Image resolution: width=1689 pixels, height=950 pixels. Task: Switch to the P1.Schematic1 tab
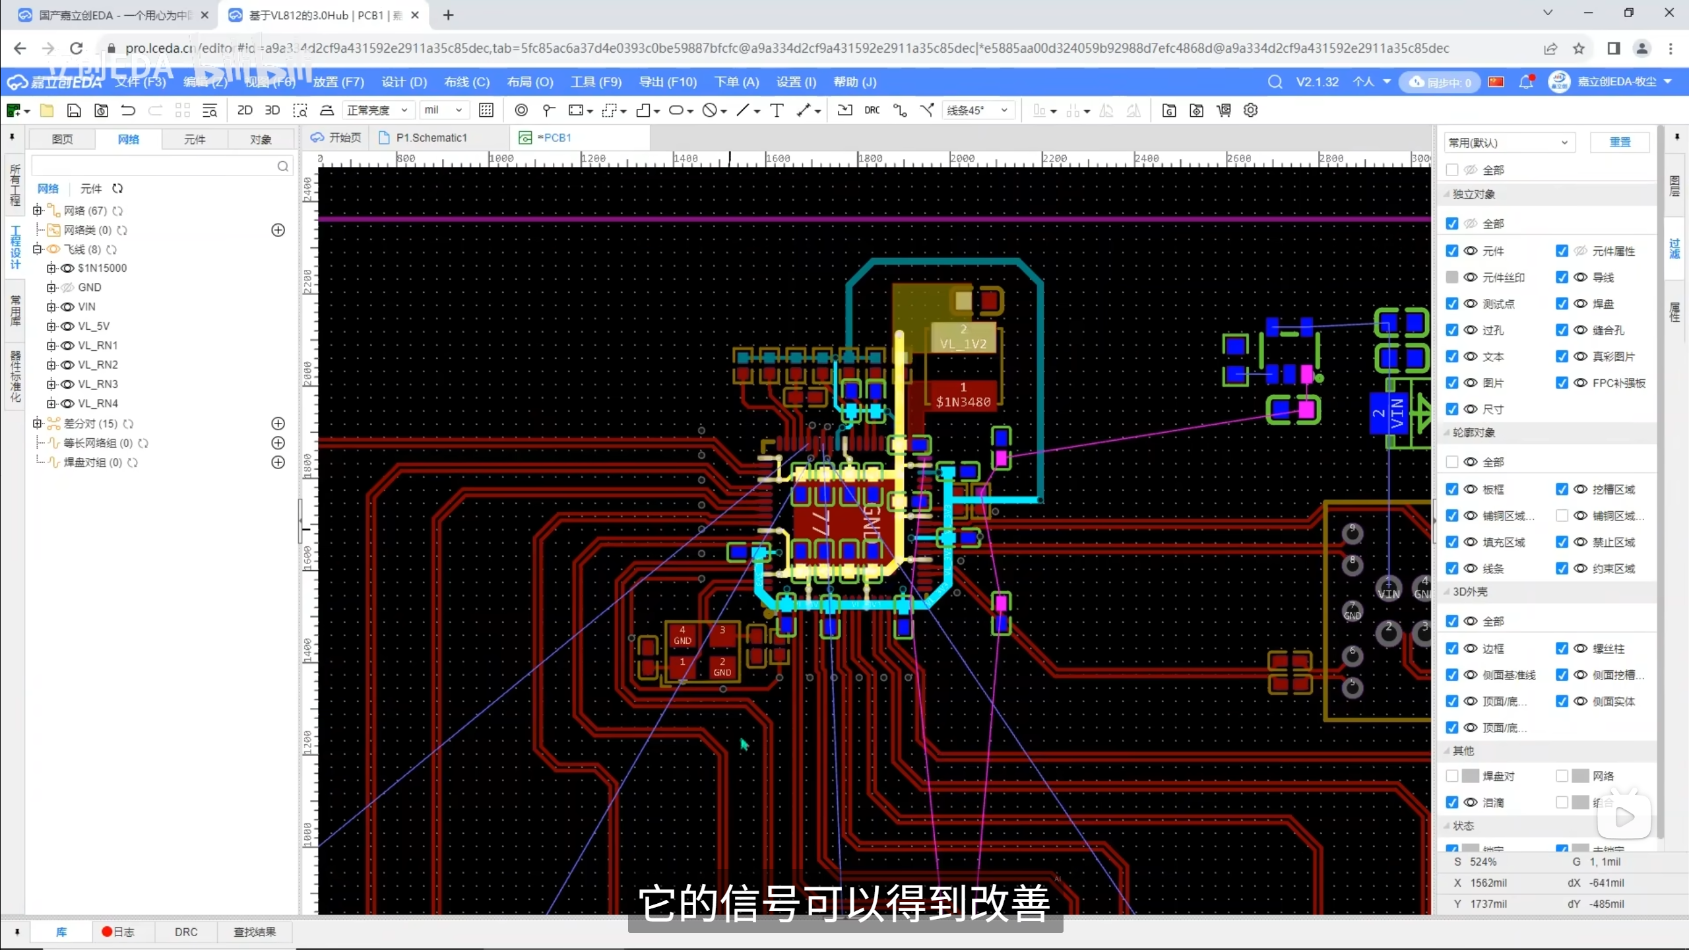[431, 137]
